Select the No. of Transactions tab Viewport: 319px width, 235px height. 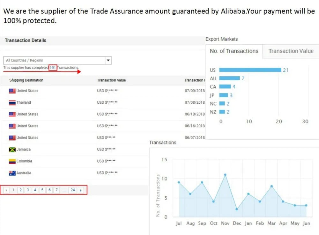click(234, 51)
